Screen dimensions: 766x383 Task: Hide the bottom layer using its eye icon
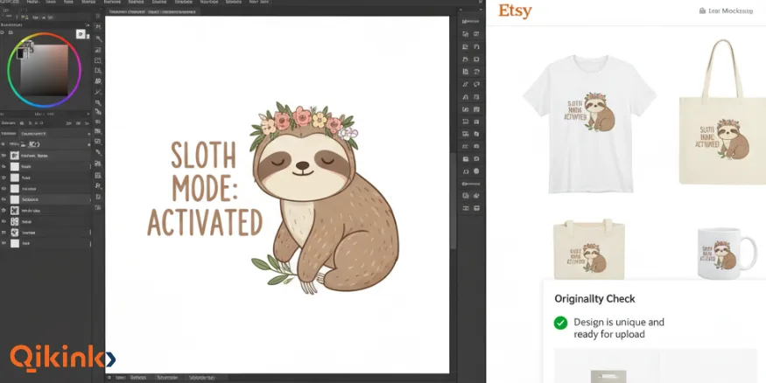click(x=4, y=243)
